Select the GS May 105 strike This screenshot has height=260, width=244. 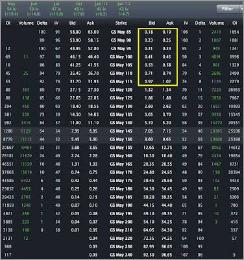[121, 65]
